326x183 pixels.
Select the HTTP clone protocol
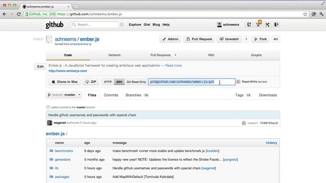point(107,82)
